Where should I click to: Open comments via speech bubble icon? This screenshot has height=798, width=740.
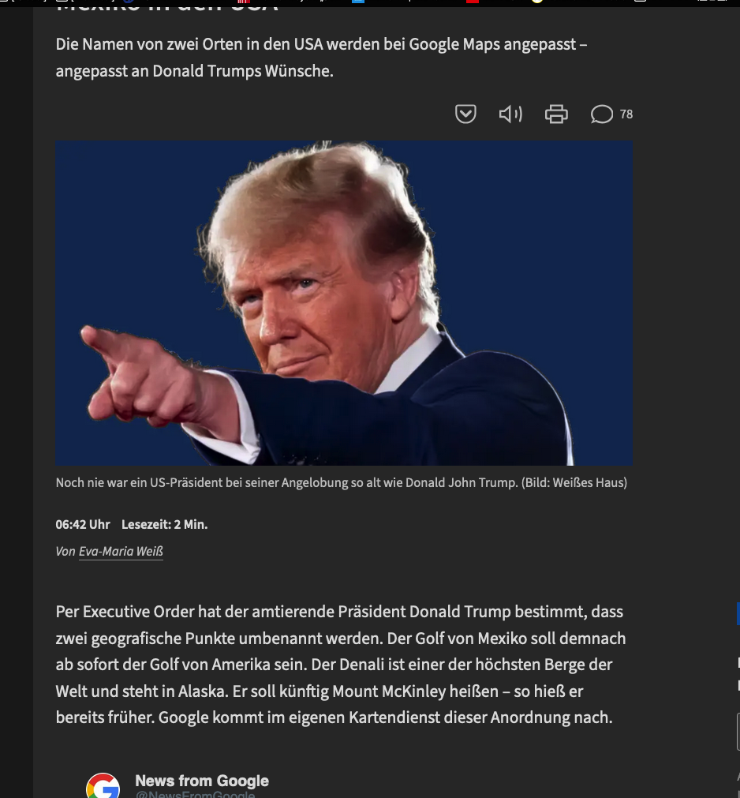pos(602,114)
